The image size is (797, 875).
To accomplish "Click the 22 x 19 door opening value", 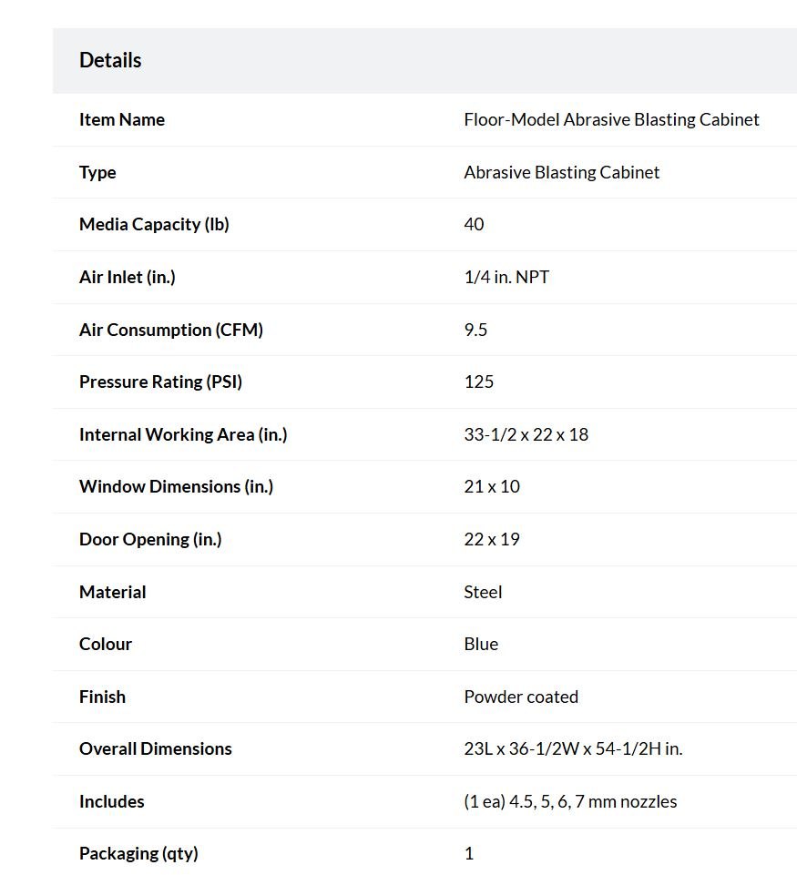I will click(x=492, y=539).
